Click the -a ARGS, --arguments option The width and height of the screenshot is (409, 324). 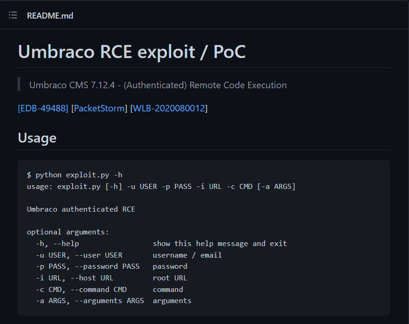click(90, 301)
